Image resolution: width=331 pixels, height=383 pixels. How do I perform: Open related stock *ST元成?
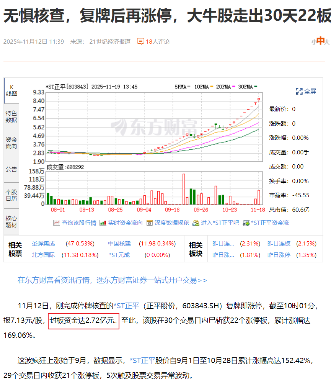119,255
